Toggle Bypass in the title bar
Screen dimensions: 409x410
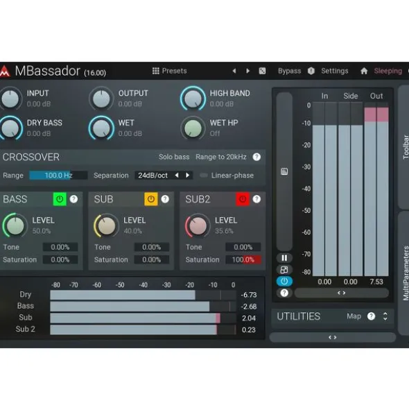point(289,71)
